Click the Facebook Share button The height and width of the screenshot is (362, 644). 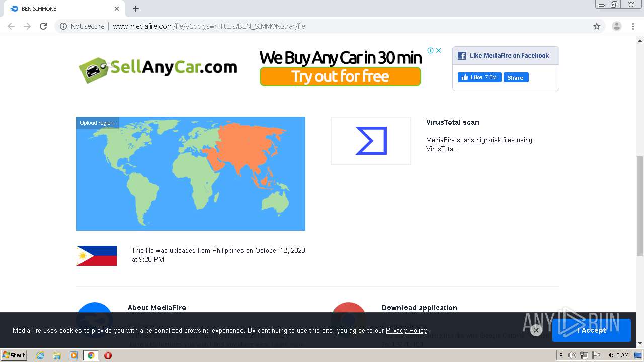515,78
